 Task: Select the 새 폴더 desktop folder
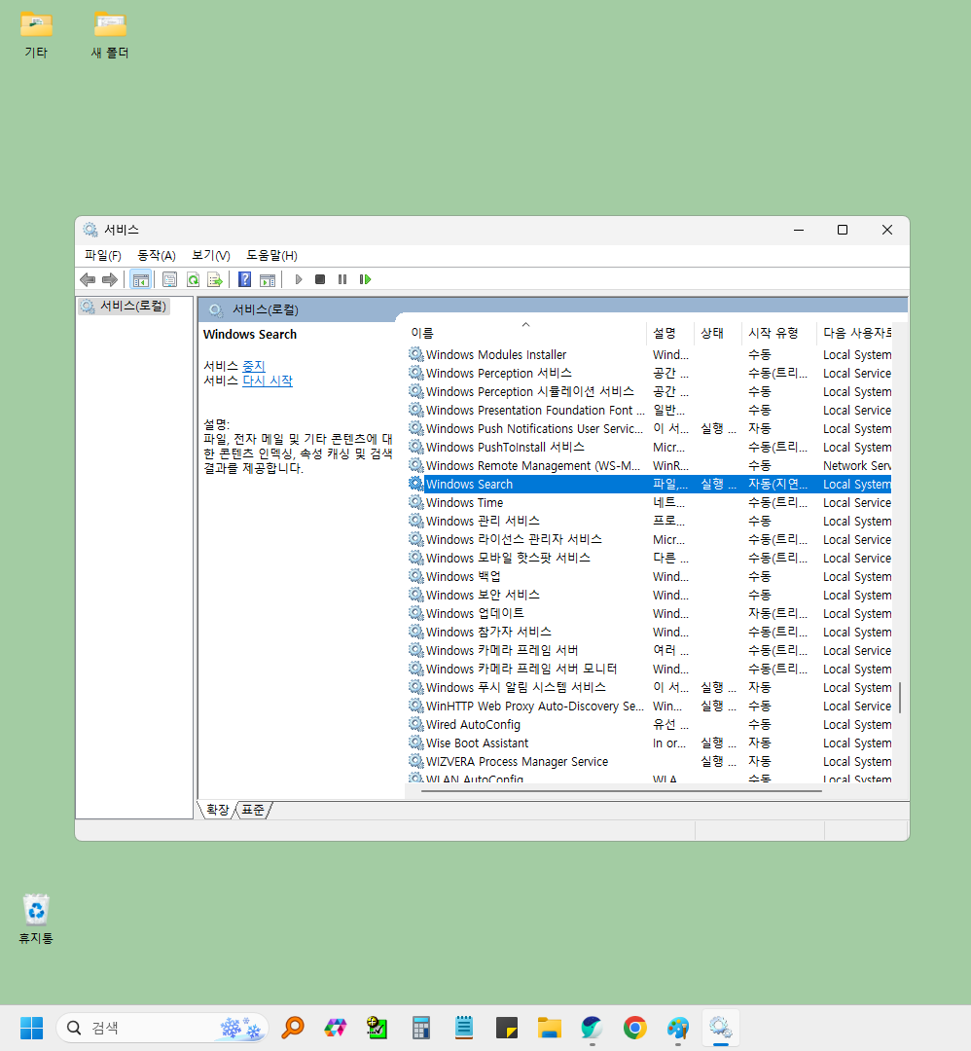[110, 35]
